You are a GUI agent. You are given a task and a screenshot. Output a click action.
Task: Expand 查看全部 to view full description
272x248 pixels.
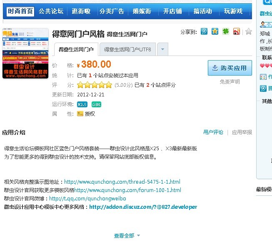pos(127,236)
